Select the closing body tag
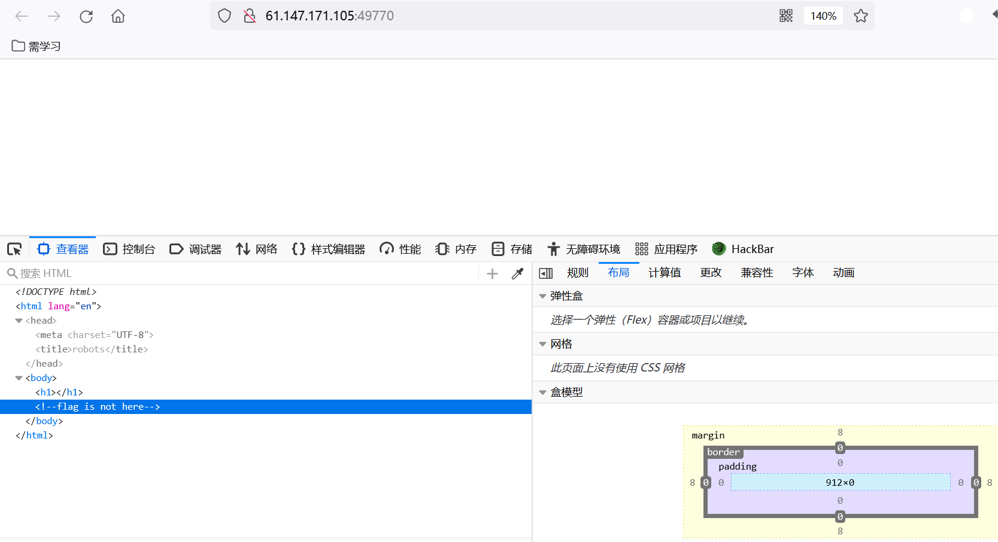This screenshot has height=542, width=998. coord(44,421)
